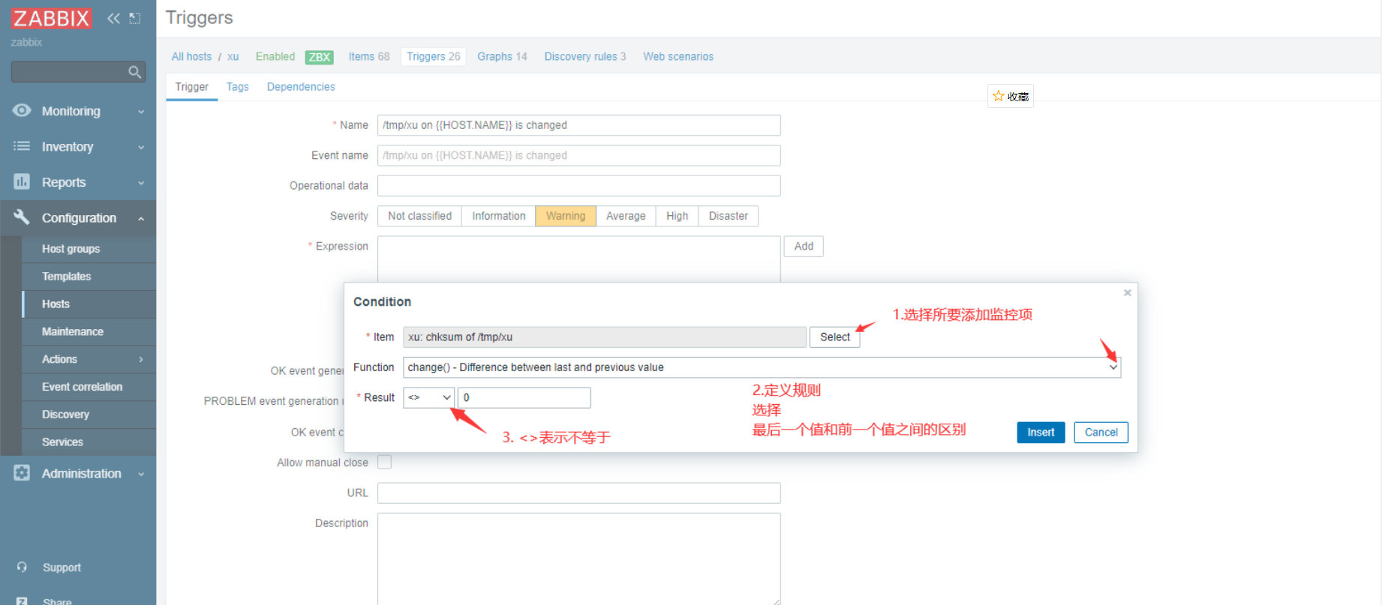The width and height of the screenshot is (1382, 605).
Task: Click the Share Z icon
Action: coord(22,601)
